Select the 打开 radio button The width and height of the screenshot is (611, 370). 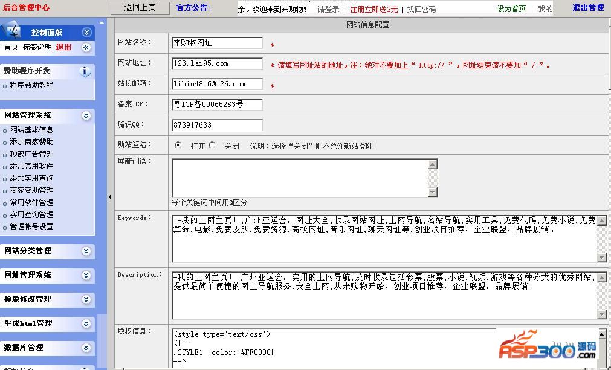178,145
